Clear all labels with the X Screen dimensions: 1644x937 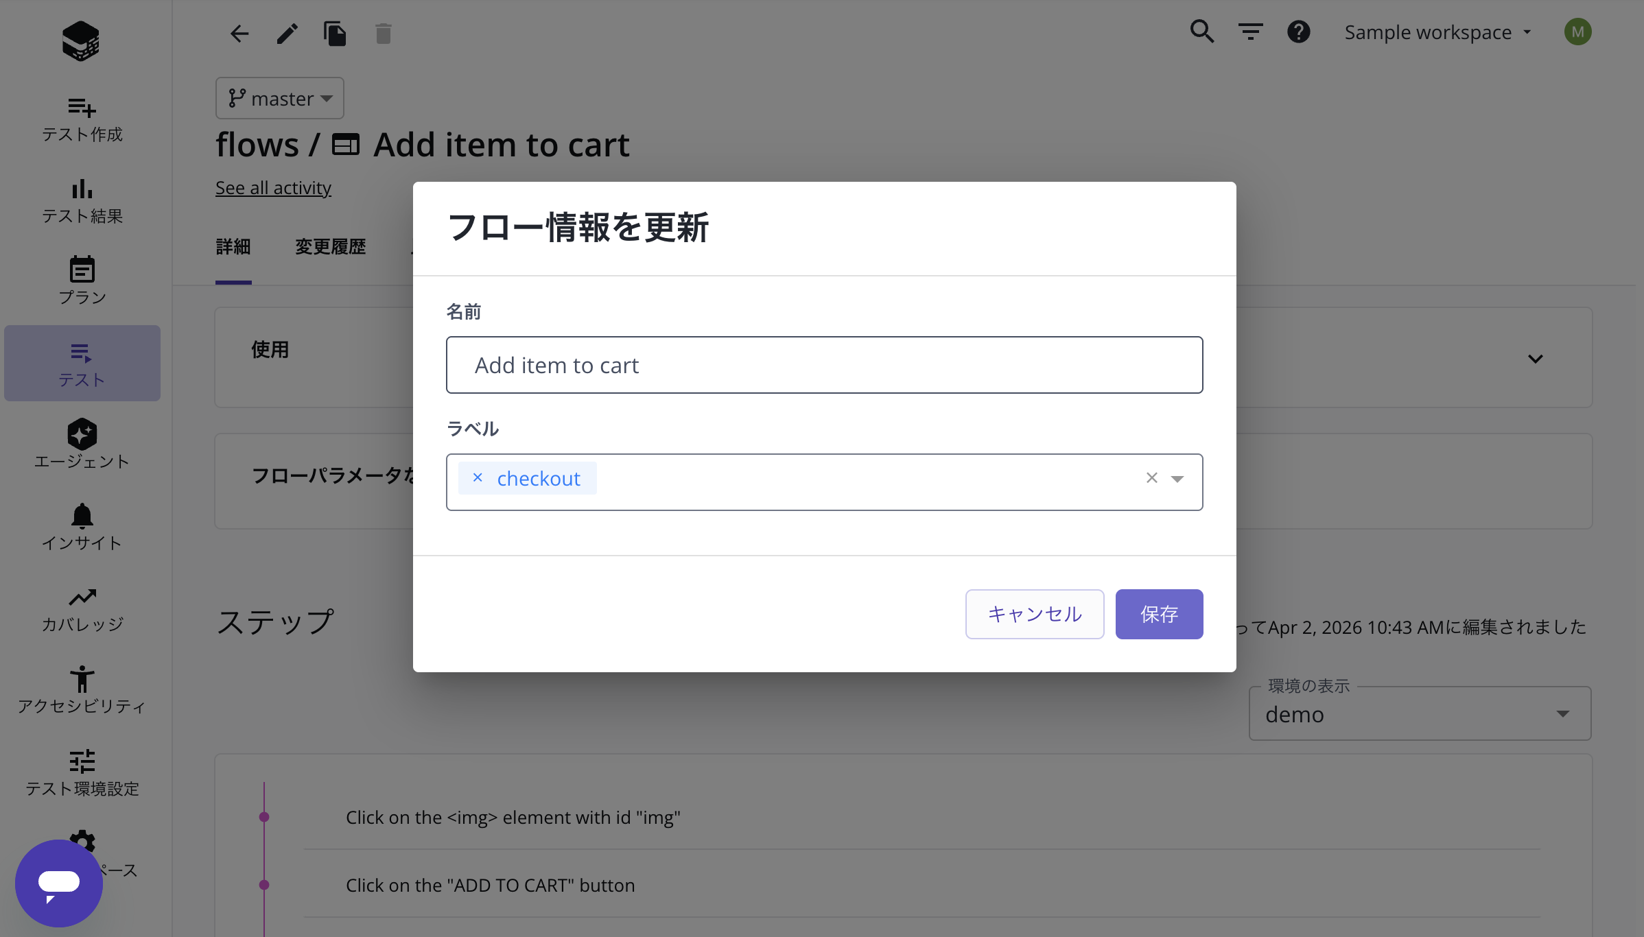click(1152, 478)
